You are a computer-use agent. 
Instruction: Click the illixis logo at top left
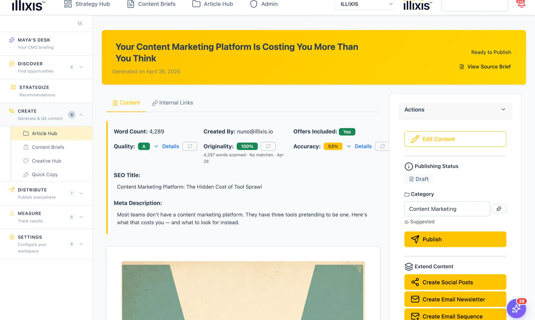point(28,5)
